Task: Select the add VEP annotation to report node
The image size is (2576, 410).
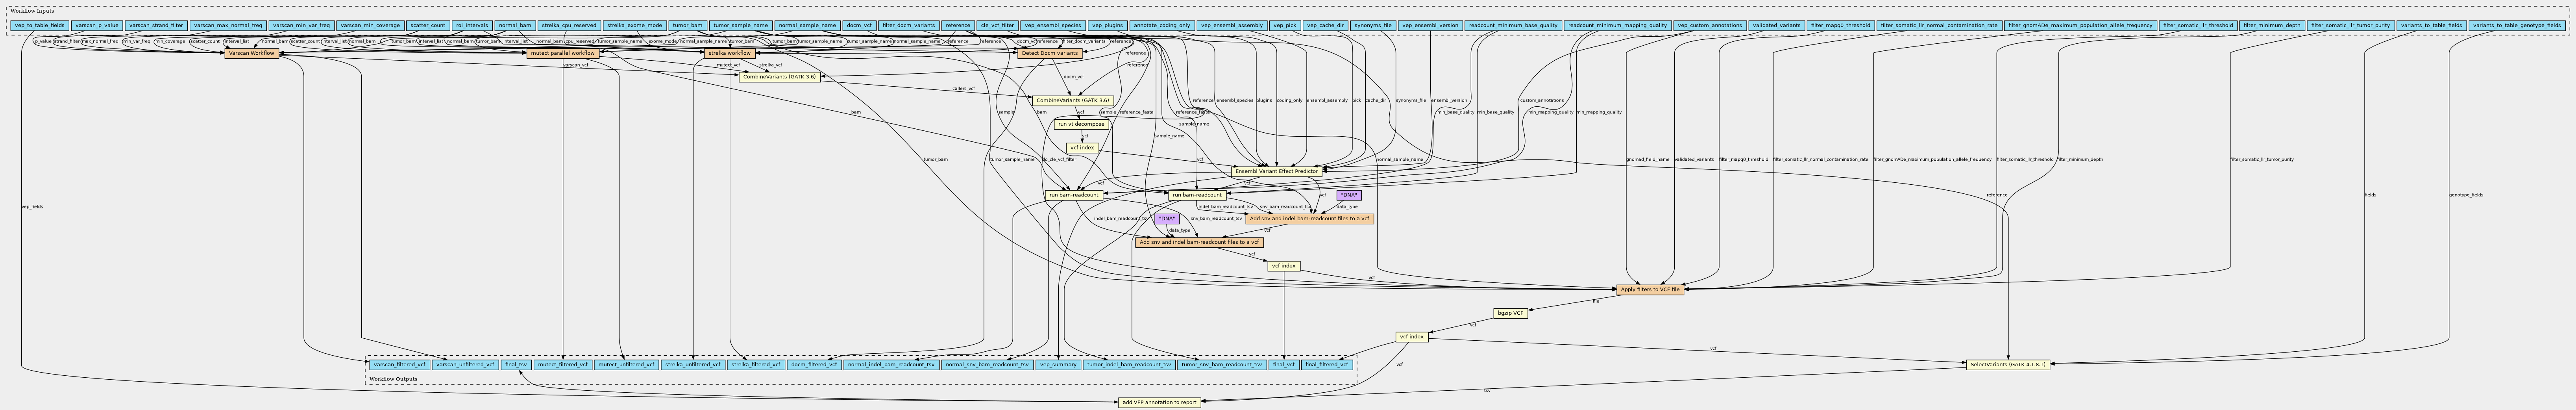Action: [1159, 402]
